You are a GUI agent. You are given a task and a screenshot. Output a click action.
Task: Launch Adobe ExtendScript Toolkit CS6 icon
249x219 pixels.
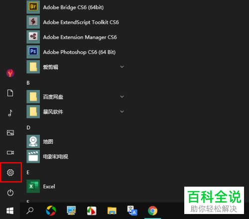coord(33,22)
